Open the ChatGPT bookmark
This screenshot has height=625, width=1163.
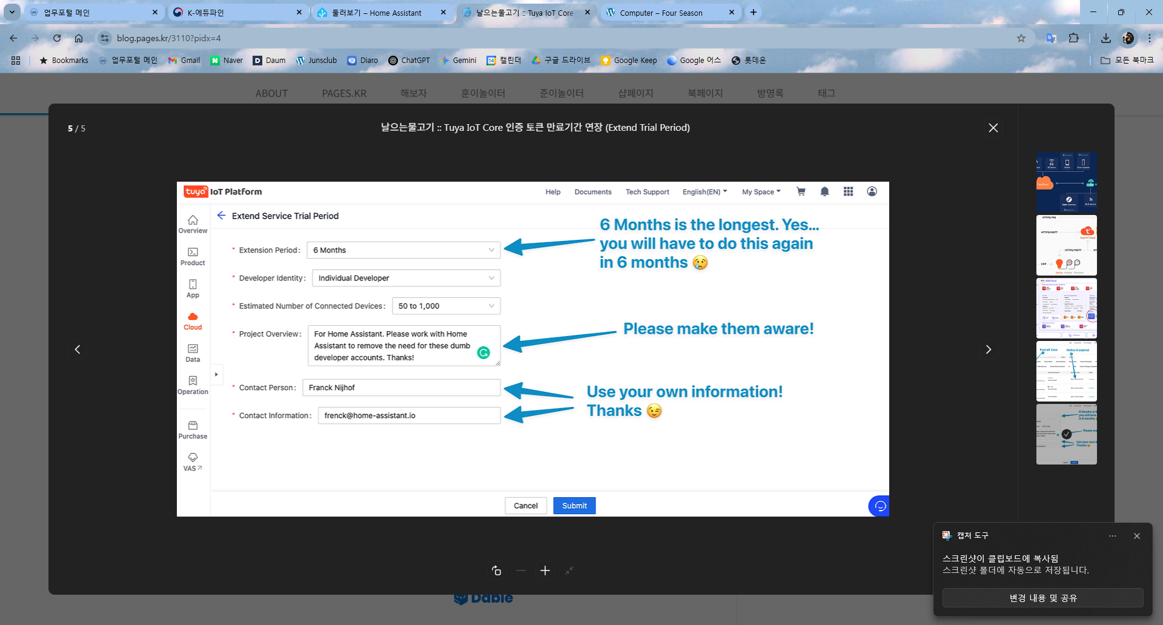[409, 60]
